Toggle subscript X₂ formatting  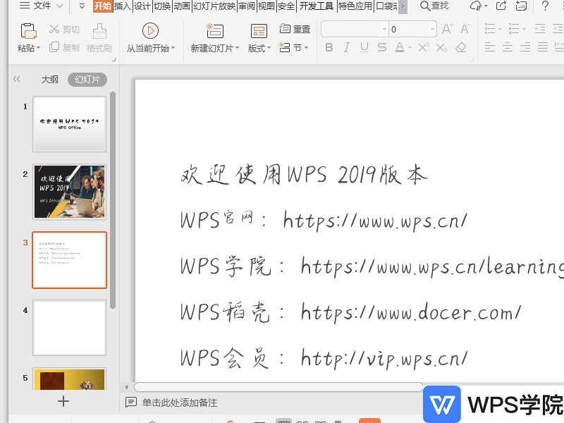441,47
